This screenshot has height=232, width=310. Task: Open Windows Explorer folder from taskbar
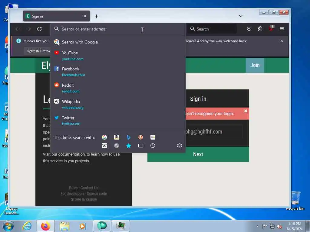pos(64,226)
